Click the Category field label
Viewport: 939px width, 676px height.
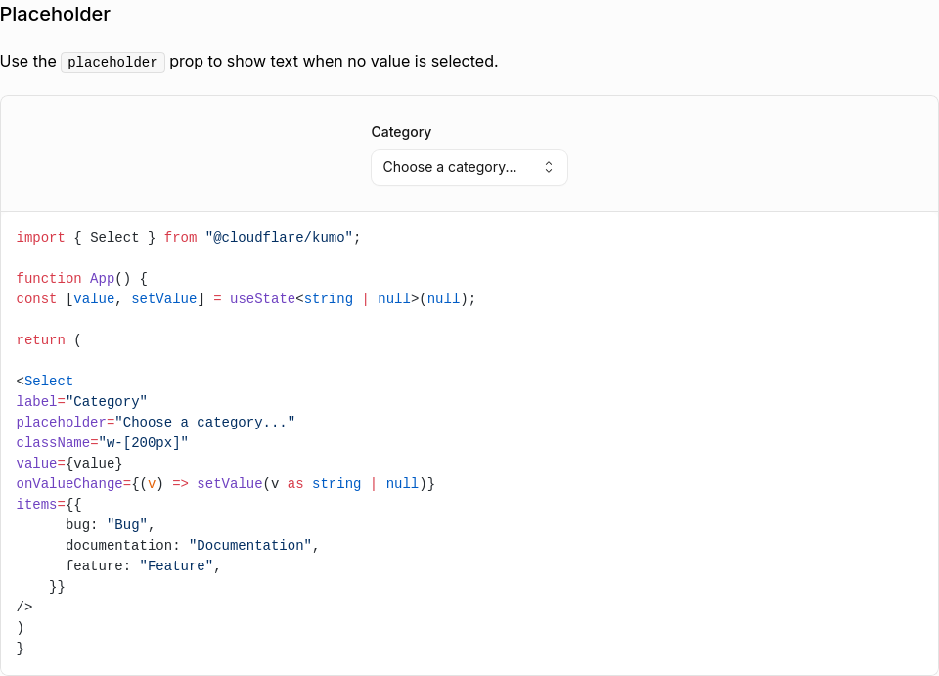tap(401, 132)
